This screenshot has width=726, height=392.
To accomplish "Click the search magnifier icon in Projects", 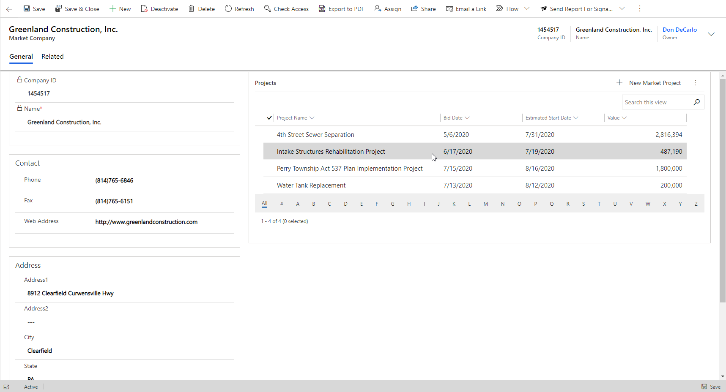I will click(x=697, y=102).
